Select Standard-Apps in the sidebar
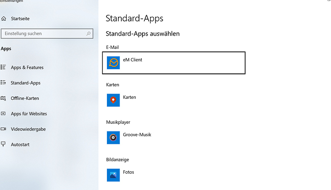This screenshot has width=331, height=190. [x=25, y=83]
